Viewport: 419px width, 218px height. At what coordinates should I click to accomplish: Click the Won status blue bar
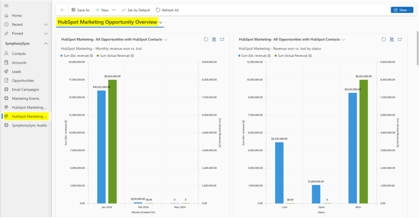pos(352,148)
